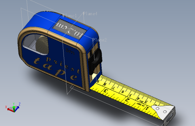Select the right rivet on the hook plate
This screenshot has width=195, height=126.
coord(165,112)
